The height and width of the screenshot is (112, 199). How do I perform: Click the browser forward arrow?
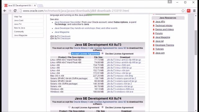(10, 11)
